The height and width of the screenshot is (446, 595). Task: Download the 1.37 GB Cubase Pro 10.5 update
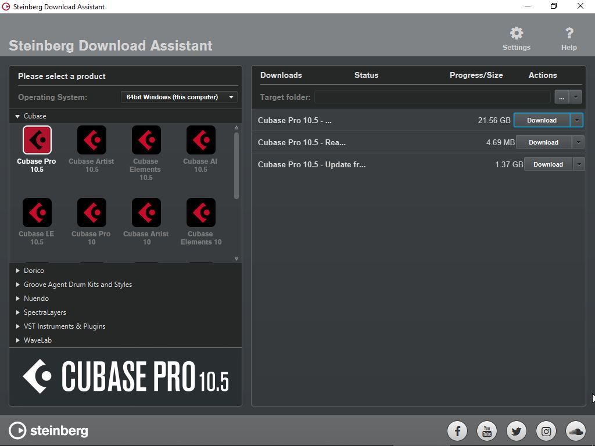tap(549, 164)
